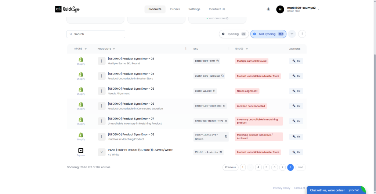Open the 'Chat with us, we're online!' widget
Image resolution: width=376 pixels, height=194 pixels.
coord(336,190)
